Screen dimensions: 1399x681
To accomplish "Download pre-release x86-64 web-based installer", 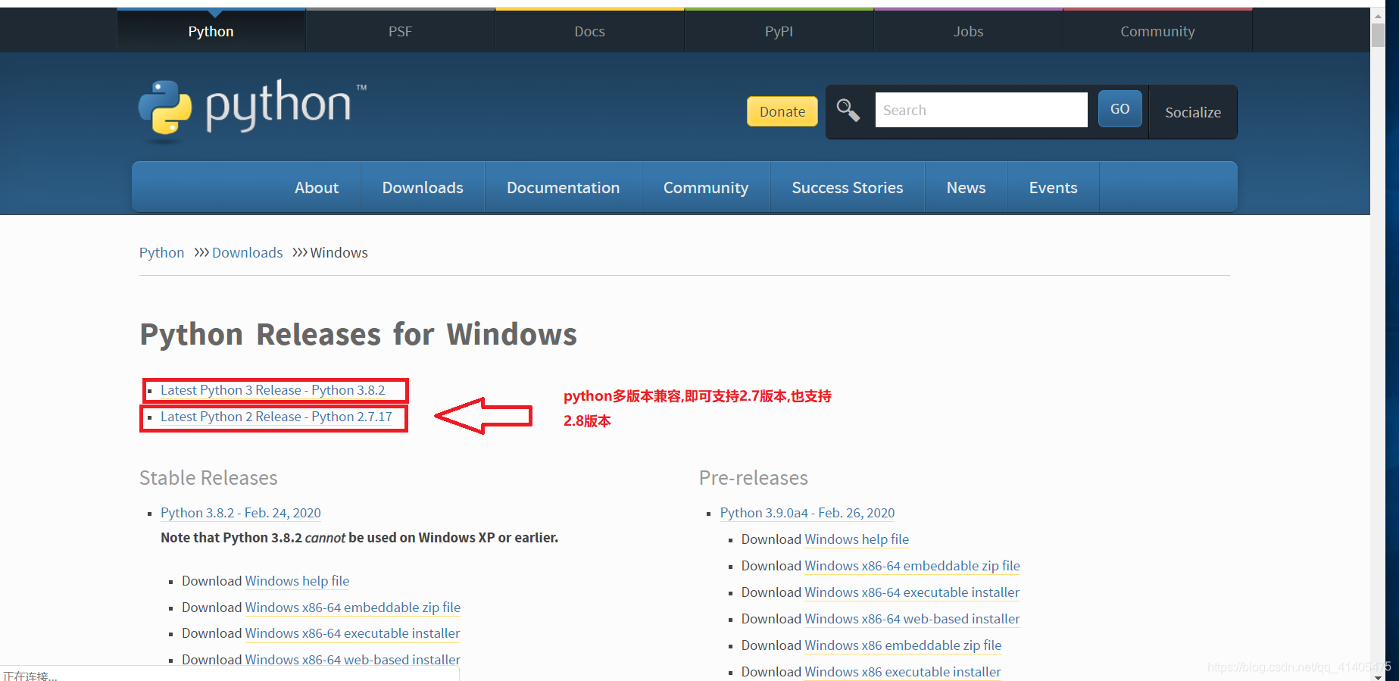I will point(912,619).
